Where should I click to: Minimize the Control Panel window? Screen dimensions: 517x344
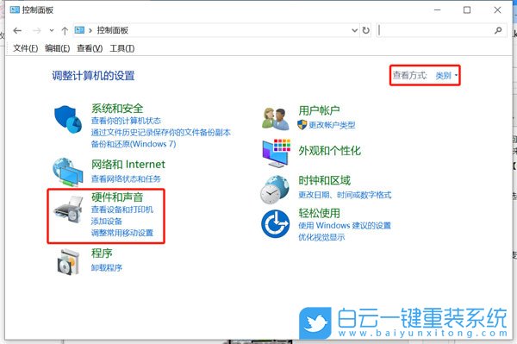coord(437,9)
